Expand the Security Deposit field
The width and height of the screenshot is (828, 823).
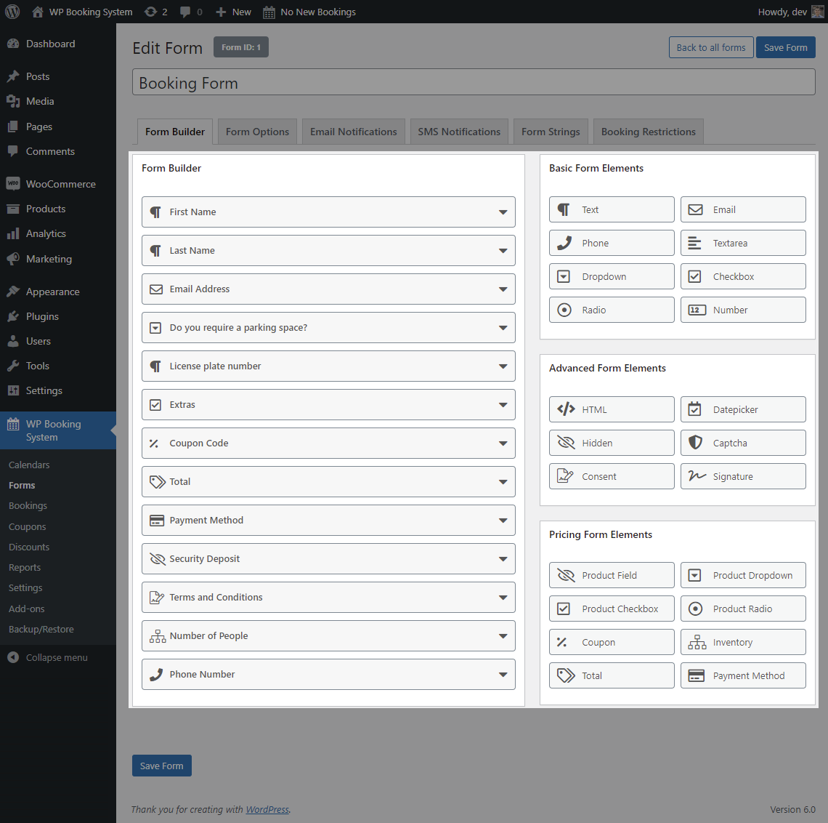point(503,559)
